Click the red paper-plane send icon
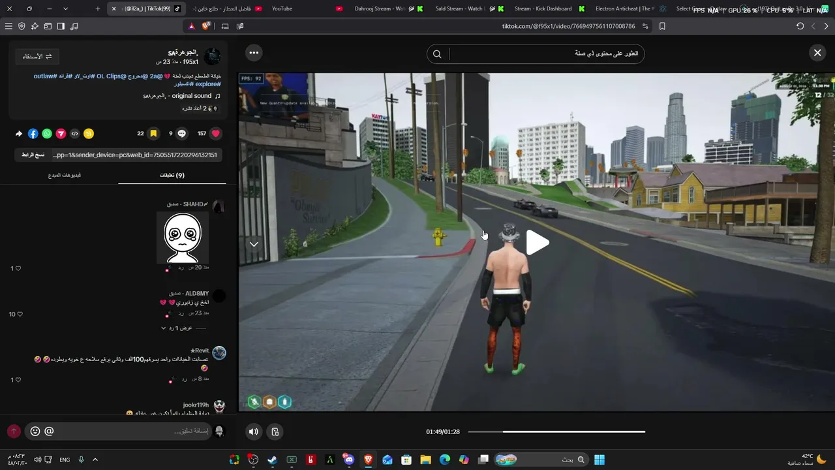835x470 pixels. click(x=61, y=134)
